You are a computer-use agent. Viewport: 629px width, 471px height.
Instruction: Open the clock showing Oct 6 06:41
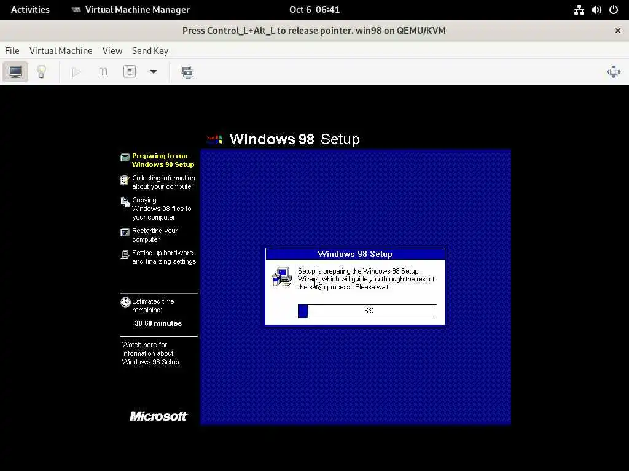coord(314,10)
